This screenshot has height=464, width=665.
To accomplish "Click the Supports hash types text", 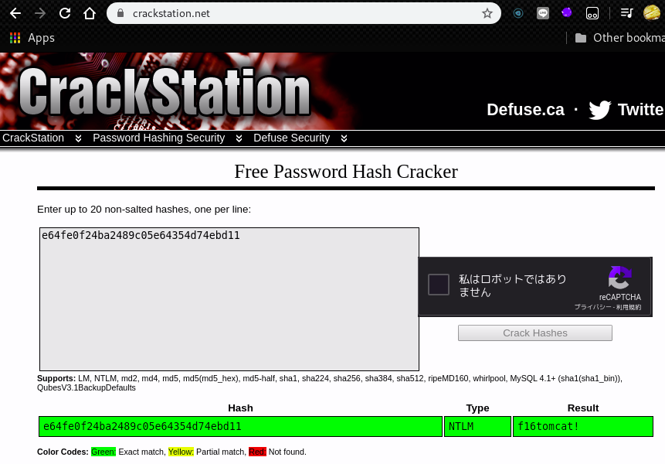I will 330,383.
